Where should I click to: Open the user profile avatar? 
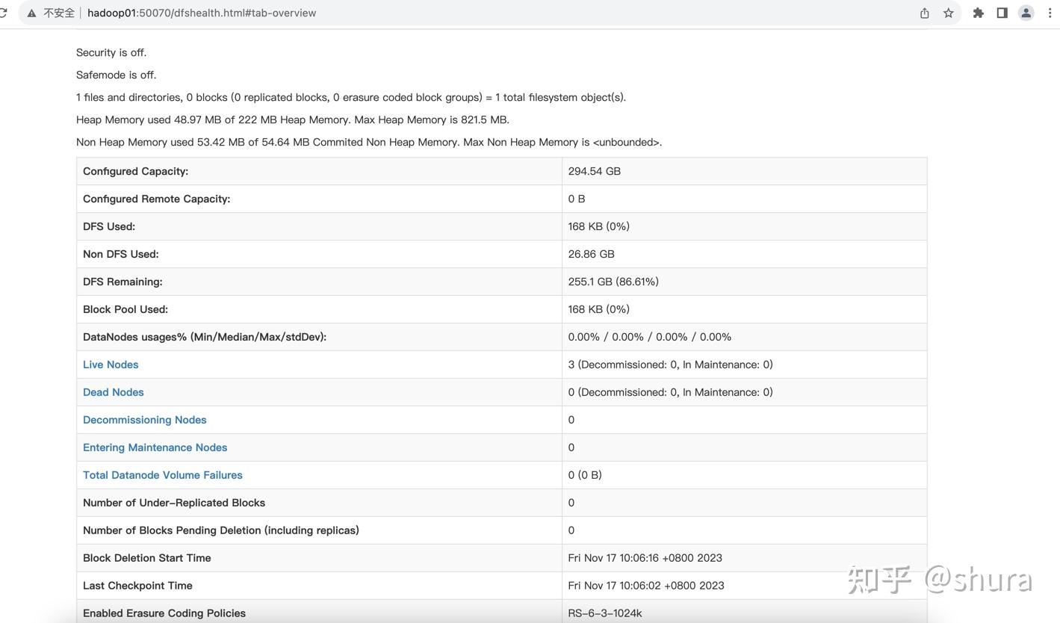tap(1026, 13)
